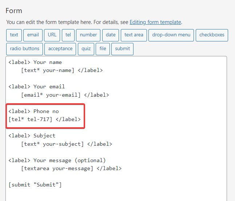Click the '[submit "Submit"]' line

click(x=35, y=185)
